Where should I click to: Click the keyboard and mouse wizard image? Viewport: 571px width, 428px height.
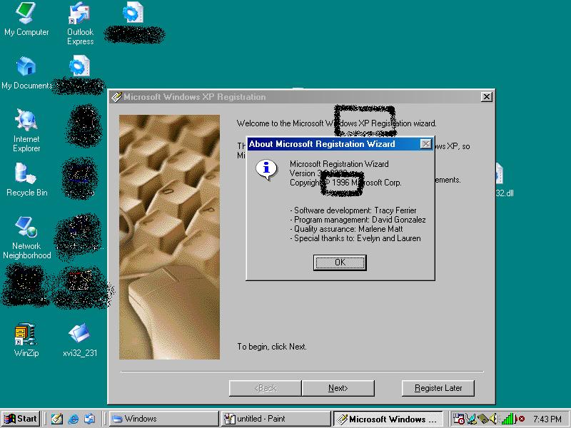point(169,238)
